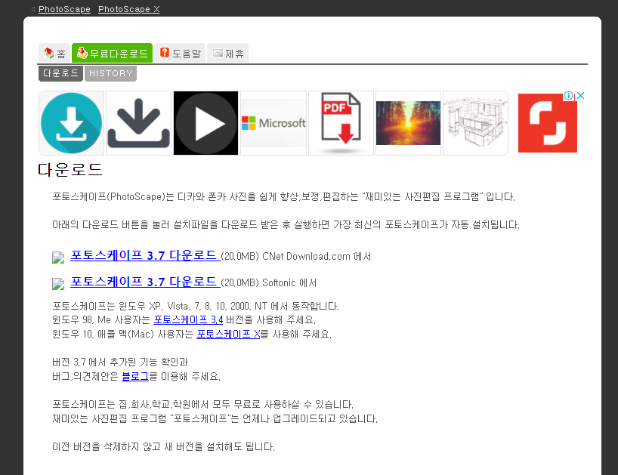This screenshot has width=618, height=475.
Task: Open the PDF download ad icon
Action: point(340,122)
